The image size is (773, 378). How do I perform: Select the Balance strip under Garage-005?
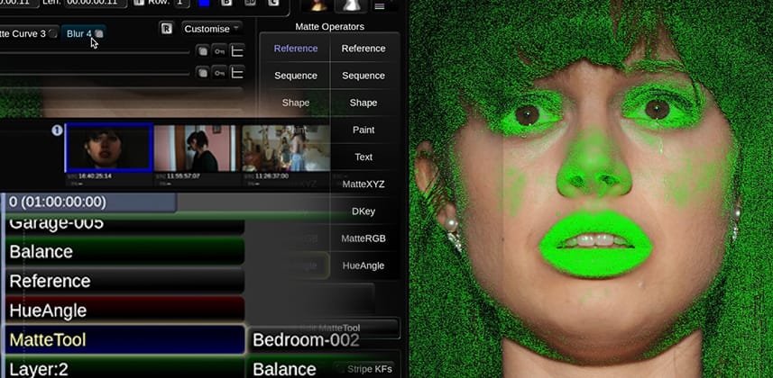click(x=124, y=251)
